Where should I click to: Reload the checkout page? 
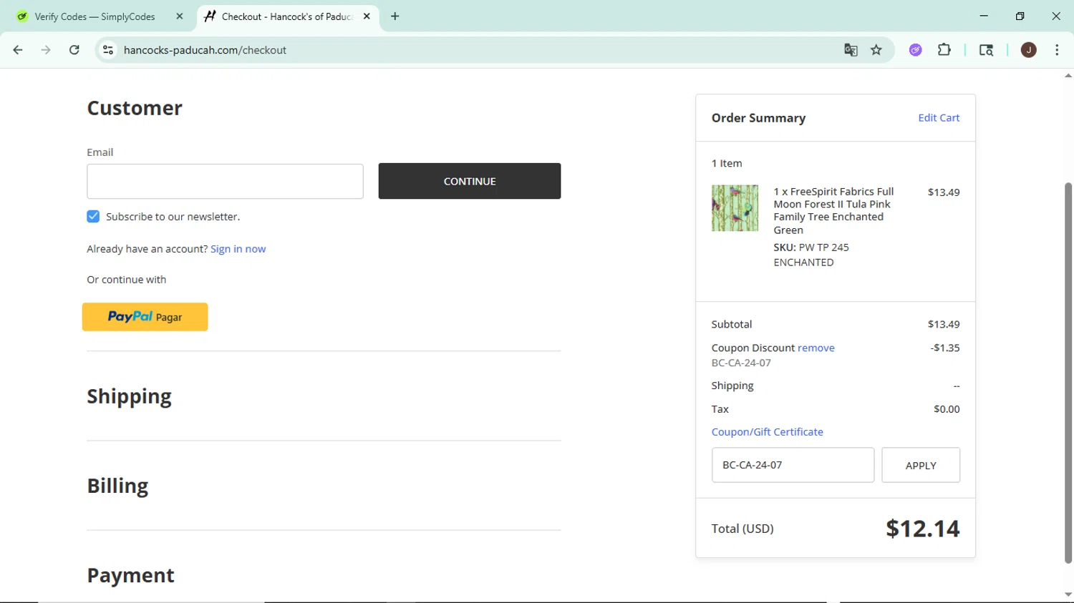click(x=74, y=50)
